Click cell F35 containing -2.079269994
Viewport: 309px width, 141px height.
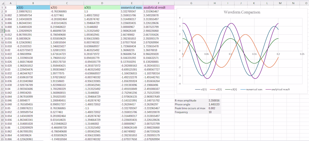tap(159, 139)
